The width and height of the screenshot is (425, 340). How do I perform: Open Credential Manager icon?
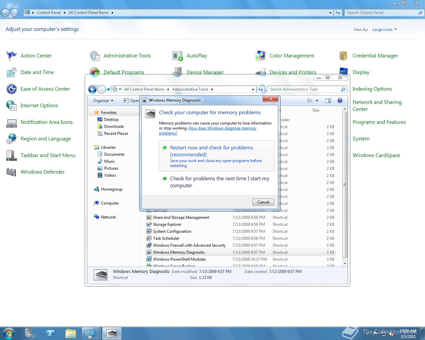pyautogui.click(x=344, y=56)
